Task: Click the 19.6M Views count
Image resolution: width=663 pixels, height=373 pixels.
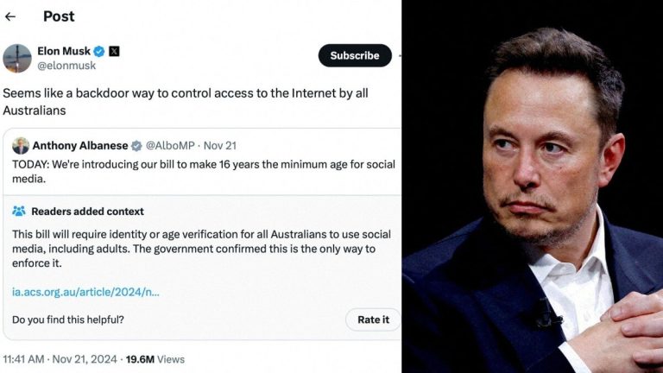Action: [155, 359]
